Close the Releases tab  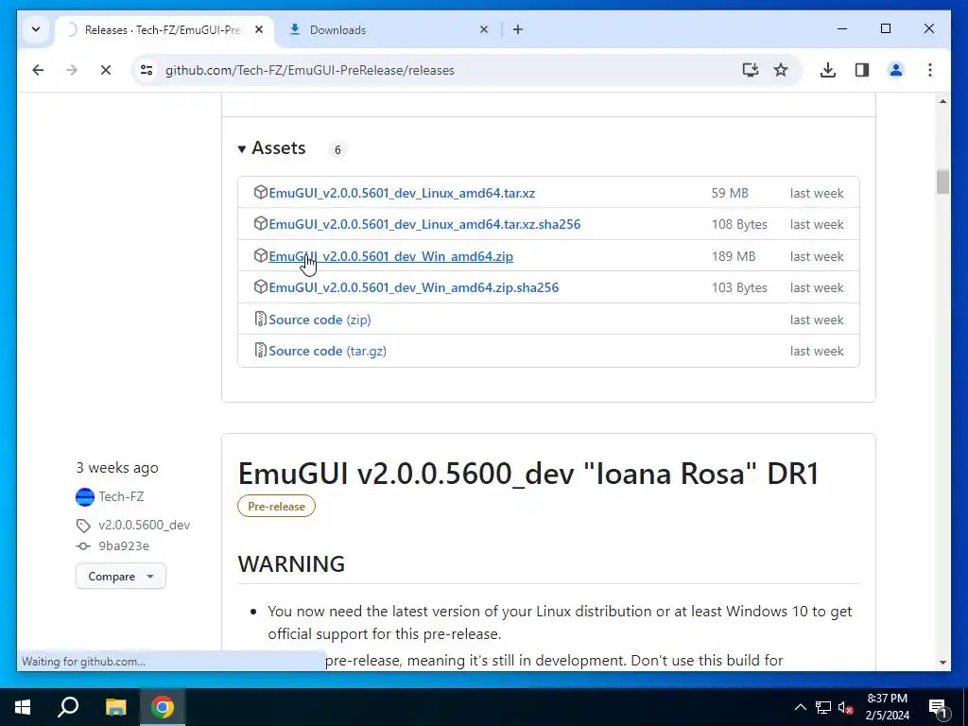click(x=259, y=29)
